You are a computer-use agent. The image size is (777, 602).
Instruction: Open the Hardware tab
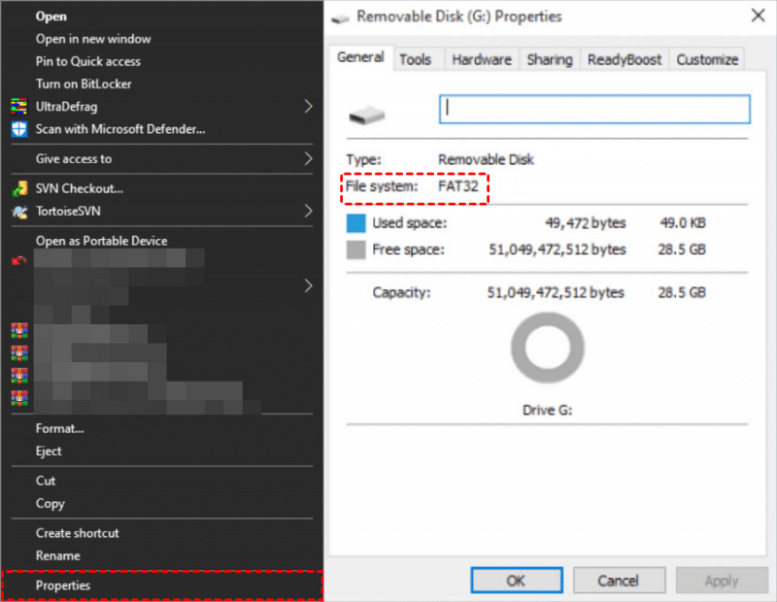[x=482, y=59]
